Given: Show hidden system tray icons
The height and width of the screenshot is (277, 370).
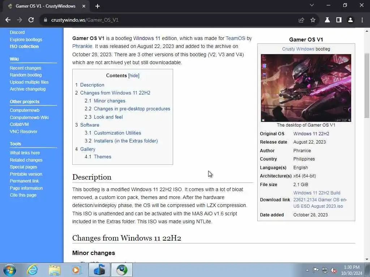Looking at the screenshot, I should pos(307,270).
